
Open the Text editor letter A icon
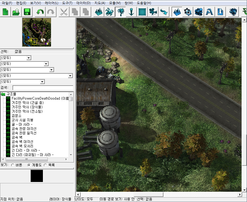[x=209, y=12]
